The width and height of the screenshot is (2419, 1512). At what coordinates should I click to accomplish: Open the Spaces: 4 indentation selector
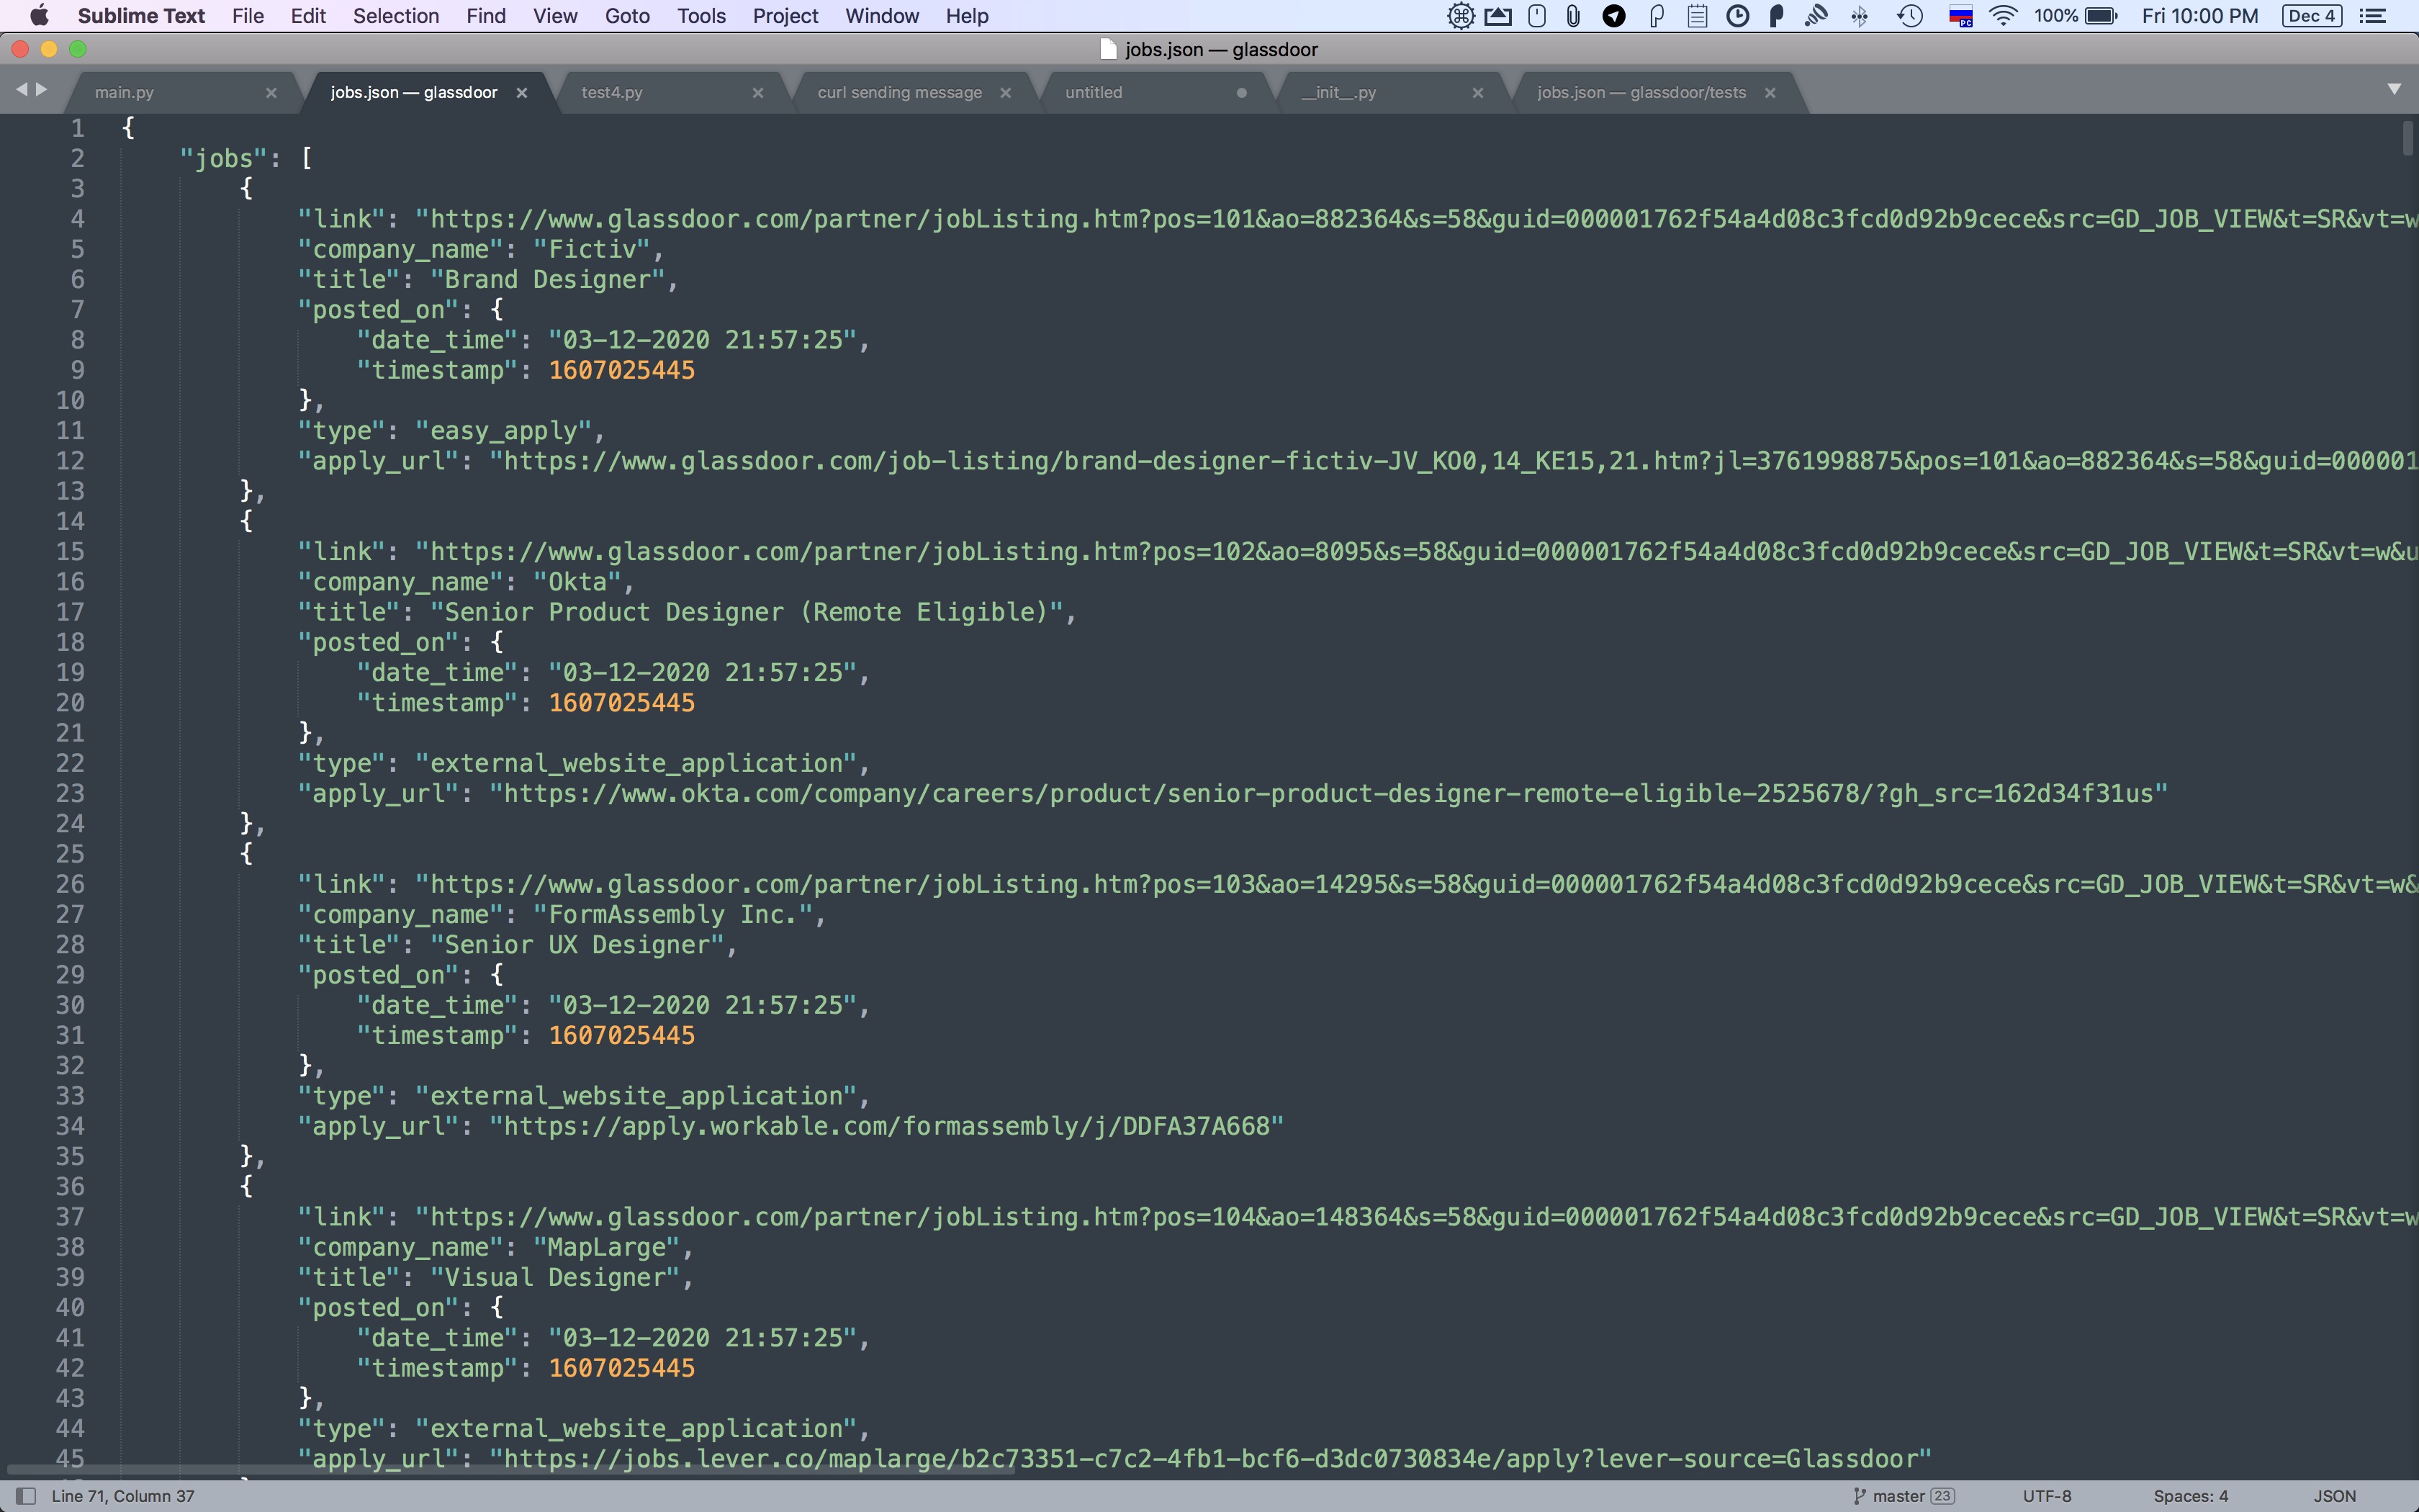2191,1496
